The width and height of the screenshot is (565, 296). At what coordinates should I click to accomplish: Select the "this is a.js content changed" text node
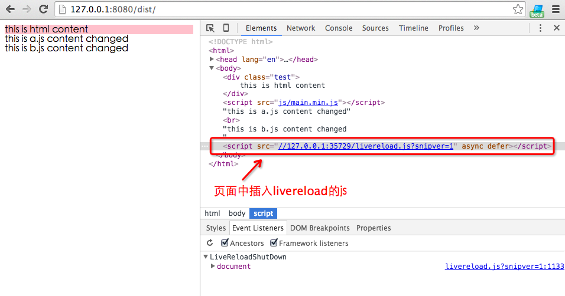(x=287, y=111)
